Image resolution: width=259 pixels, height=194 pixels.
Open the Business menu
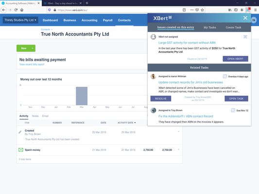(69, 20)
